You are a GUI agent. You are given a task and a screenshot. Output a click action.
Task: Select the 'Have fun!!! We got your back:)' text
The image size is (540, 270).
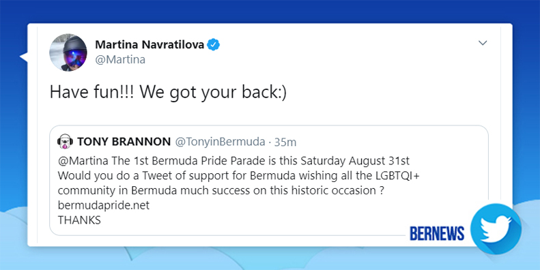[168, 92]
